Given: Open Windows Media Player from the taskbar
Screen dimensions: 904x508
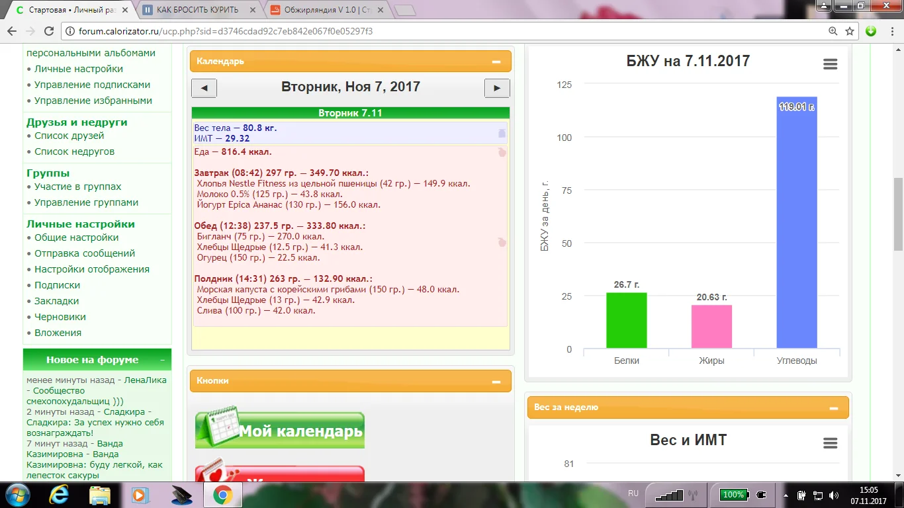Looking at the screenshot, I should click(x=139, y=495).
